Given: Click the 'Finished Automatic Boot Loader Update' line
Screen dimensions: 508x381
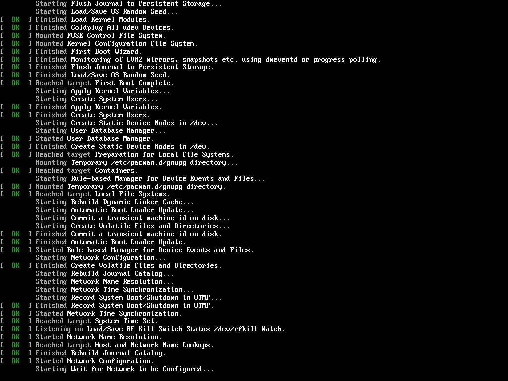Looking at the screenshot, I should pyautogui.click(x=93, y=242).
